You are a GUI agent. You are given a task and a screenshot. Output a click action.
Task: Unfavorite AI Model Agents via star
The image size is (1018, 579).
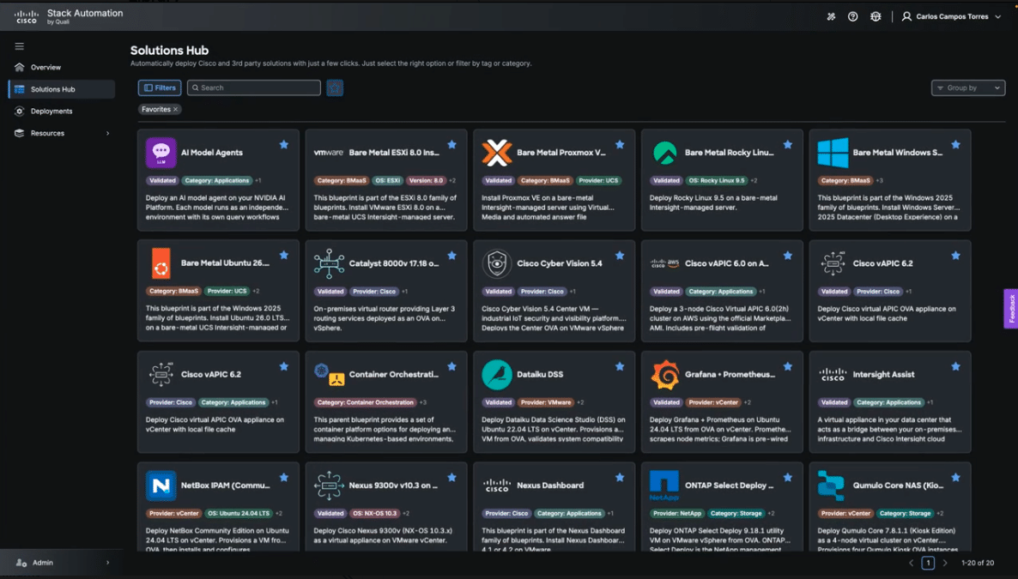pos(284,145)
